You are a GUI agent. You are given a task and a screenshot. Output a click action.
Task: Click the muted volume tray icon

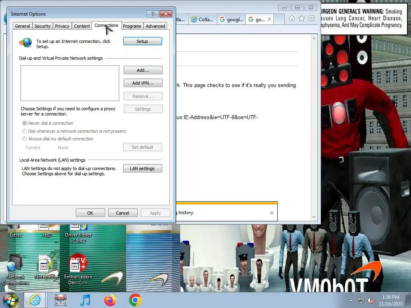coord(370,301)
